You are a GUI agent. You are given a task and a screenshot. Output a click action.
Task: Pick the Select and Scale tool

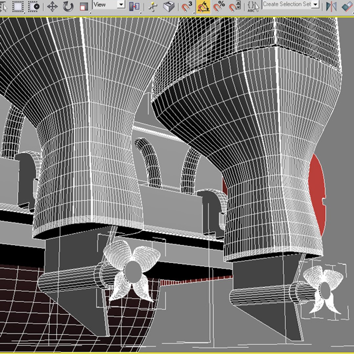point(84,6)
